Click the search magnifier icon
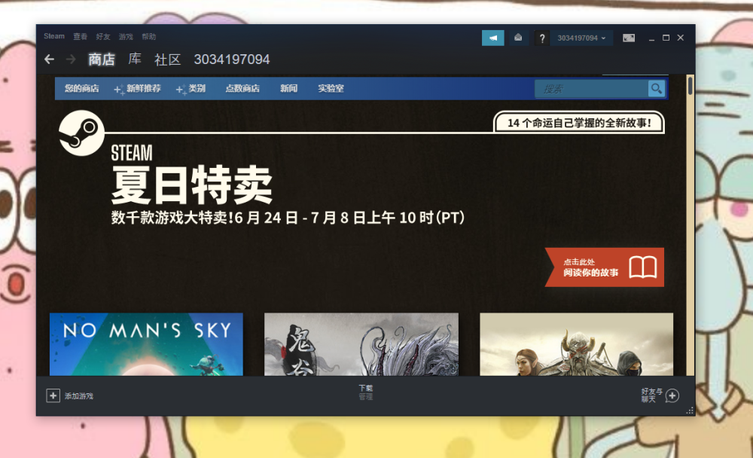The width and height of the screenshot is (753, 458). click(656, 88)
